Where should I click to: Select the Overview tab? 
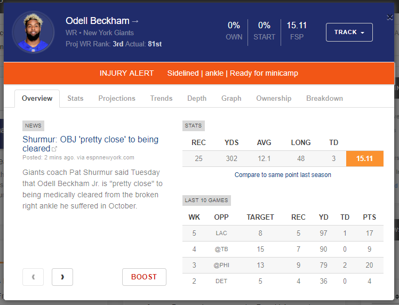click(37, 98)
